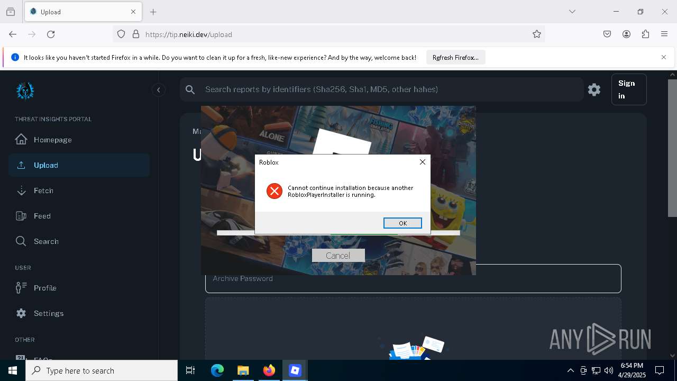This screenshot has width=677, height=381.
Task: Open the Search page in sidebar
Action: point(79,241)
